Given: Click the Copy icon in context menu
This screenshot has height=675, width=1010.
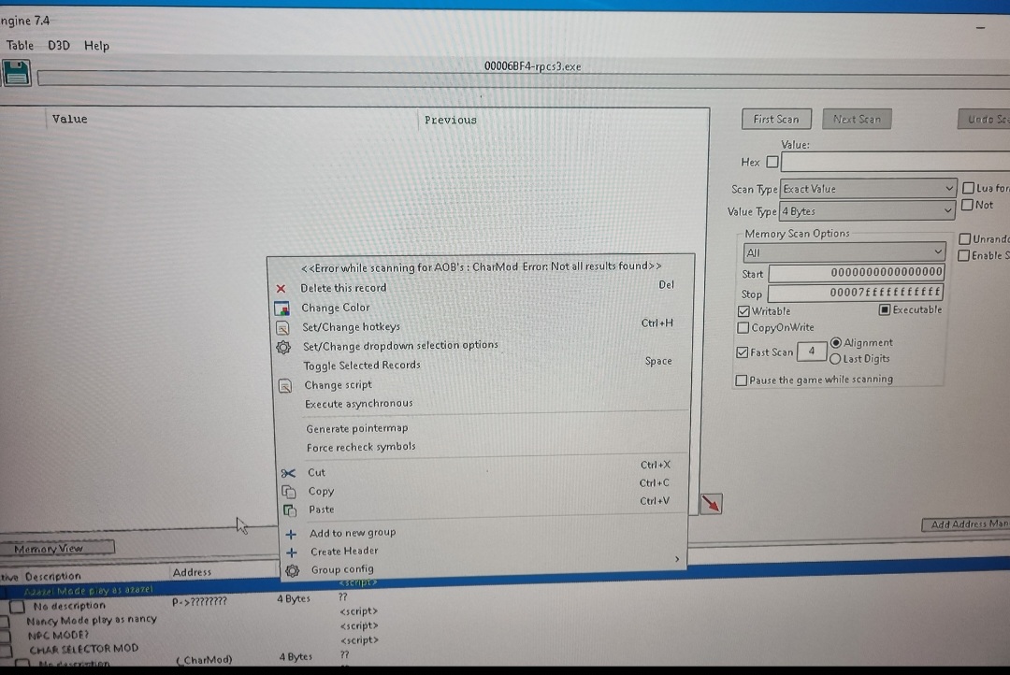Looking at the screenshot, I should click(x=289, y=492).
